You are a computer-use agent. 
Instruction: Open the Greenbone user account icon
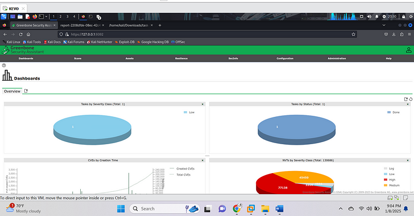408,50
